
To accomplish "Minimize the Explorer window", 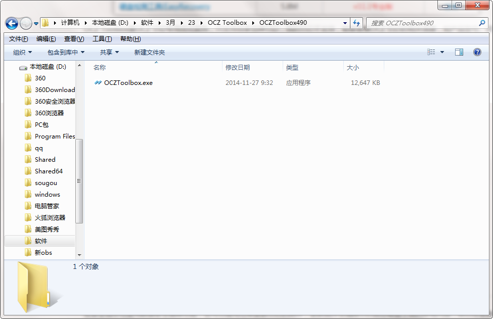I will [445, 6].
